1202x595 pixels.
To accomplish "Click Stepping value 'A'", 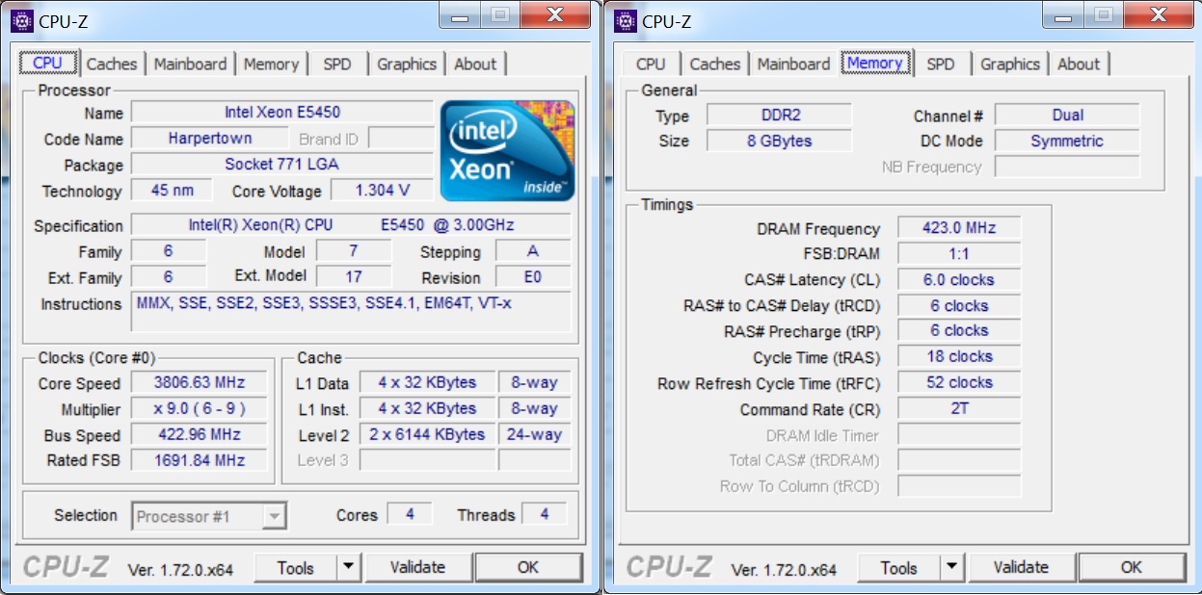I will (x=533, y=251).
